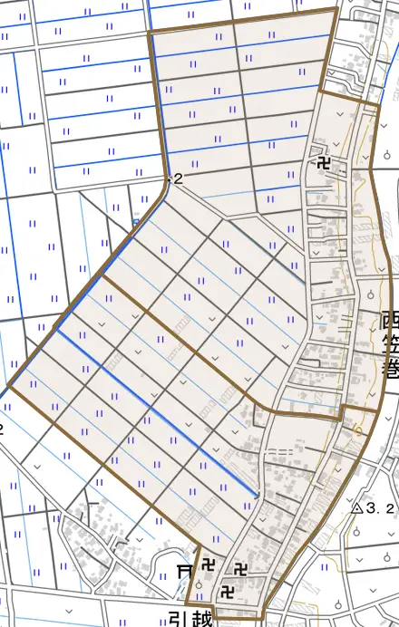
Task: Select the 引越 place name label
Action: pyautogui.click(x=190, y=619)
